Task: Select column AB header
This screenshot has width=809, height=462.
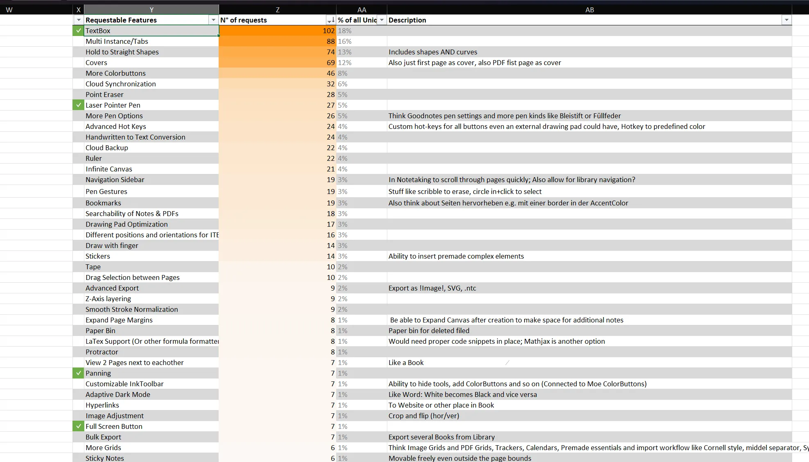Action: pyautogui.click(x=590, y=9)
